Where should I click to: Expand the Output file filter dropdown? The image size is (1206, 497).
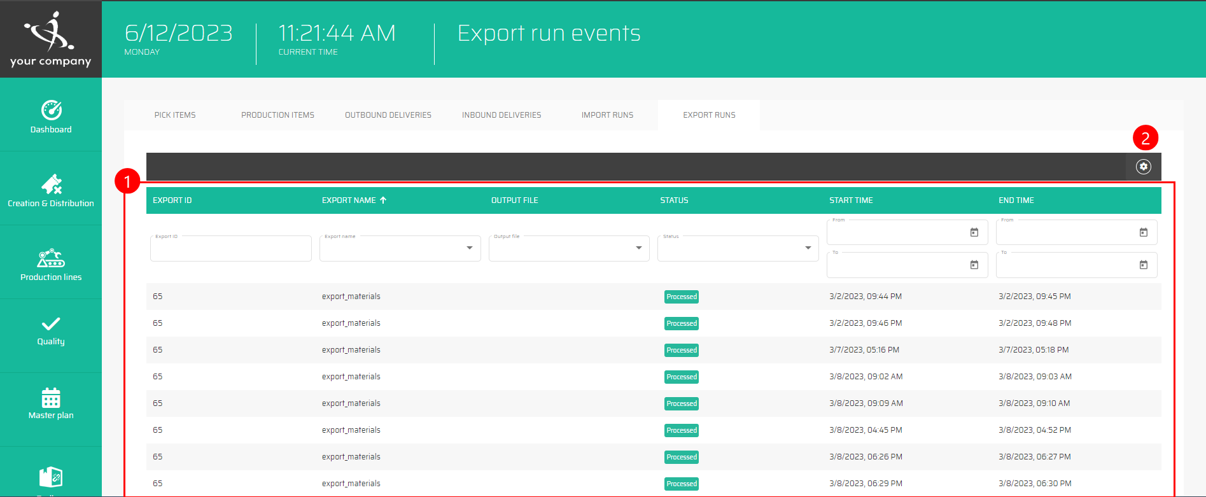pyautogui.click(x=638, y=248)
